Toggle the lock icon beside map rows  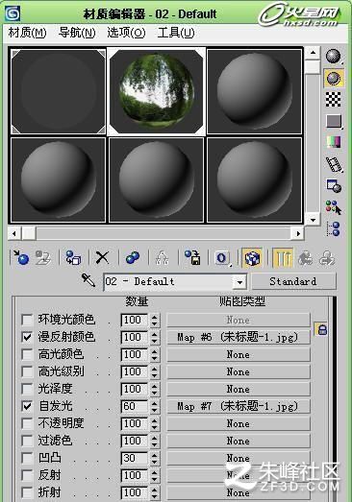point(322,329)
